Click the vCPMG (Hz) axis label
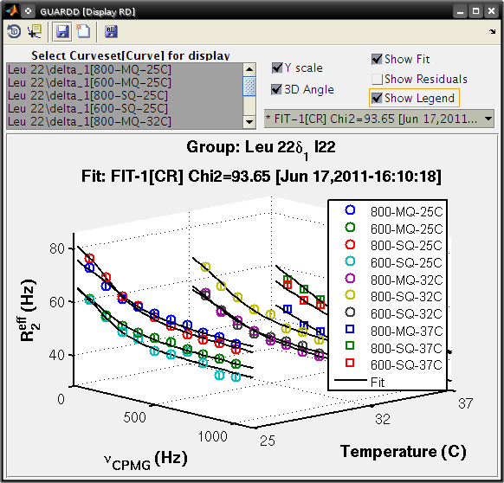Screen dimensions: 504x483 pyautogui.click(x=145, y=460)
